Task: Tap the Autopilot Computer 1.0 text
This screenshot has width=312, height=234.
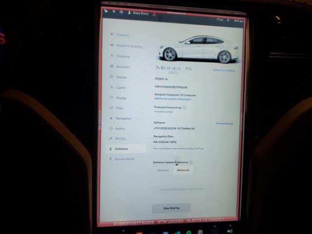Action: click(175, 95)
